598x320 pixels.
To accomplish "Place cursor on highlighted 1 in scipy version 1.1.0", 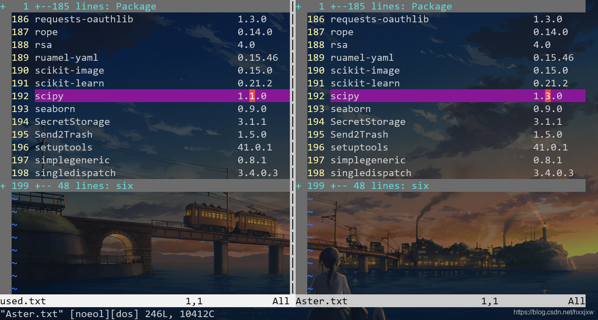I will (252, 96).
